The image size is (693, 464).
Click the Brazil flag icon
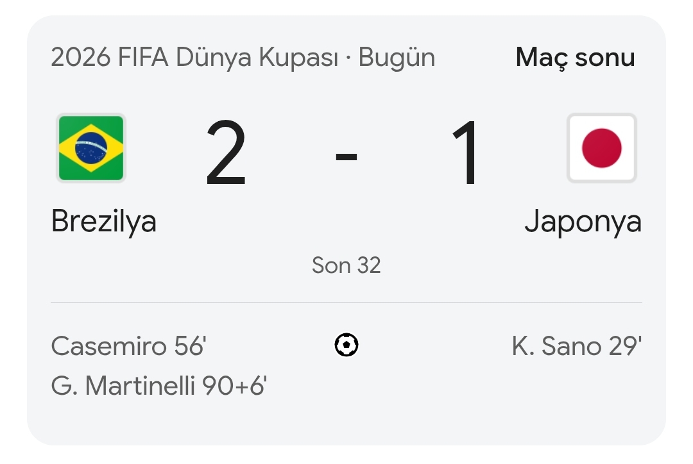[x=91, y=148]
